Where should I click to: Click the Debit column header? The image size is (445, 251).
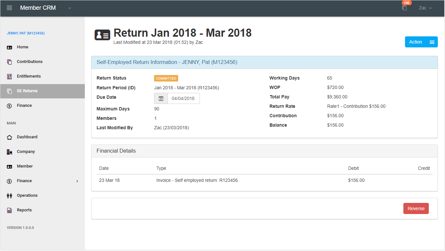click(x=353, y=168)
